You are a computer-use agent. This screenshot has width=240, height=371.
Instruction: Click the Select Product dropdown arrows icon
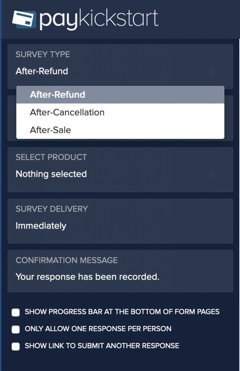212,174
